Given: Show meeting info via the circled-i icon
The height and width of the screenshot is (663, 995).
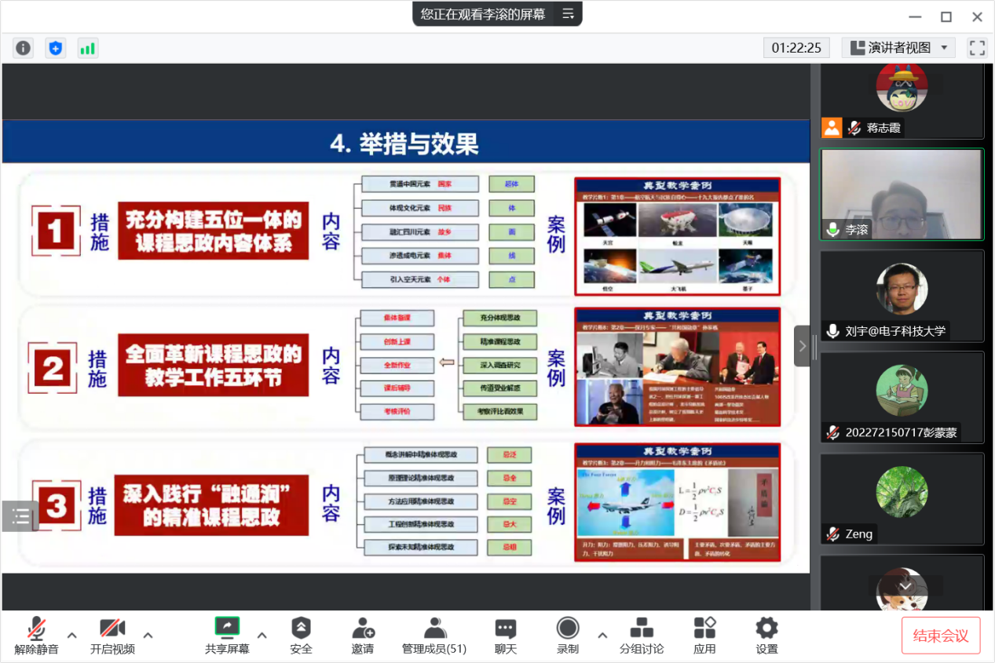Looking at the screenshot, I should coord(23,48).
